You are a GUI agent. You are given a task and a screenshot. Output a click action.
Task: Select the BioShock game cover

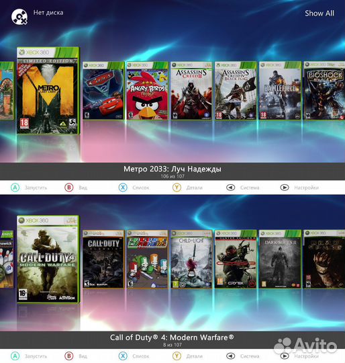[x=324, y=91]
